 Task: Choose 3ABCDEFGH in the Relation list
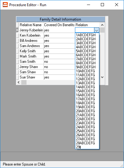point(87,43)
